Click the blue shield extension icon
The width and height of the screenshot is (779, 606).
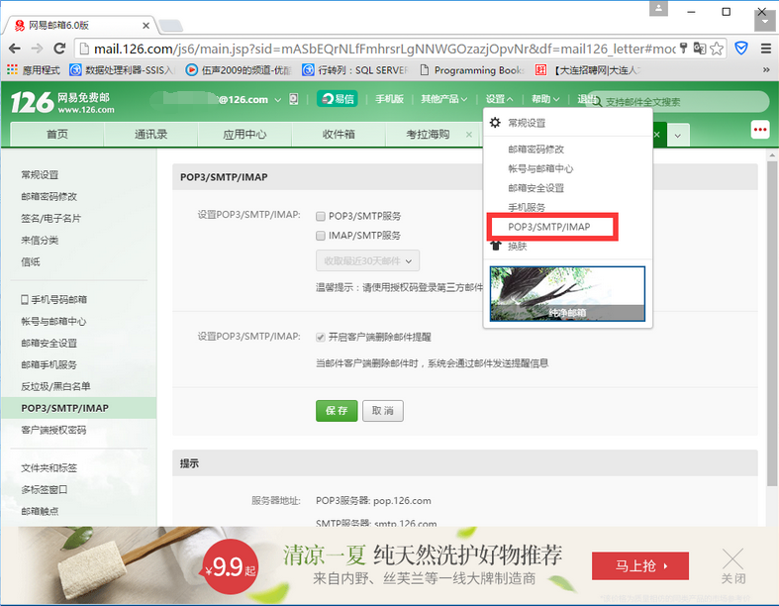pos(741,49)
